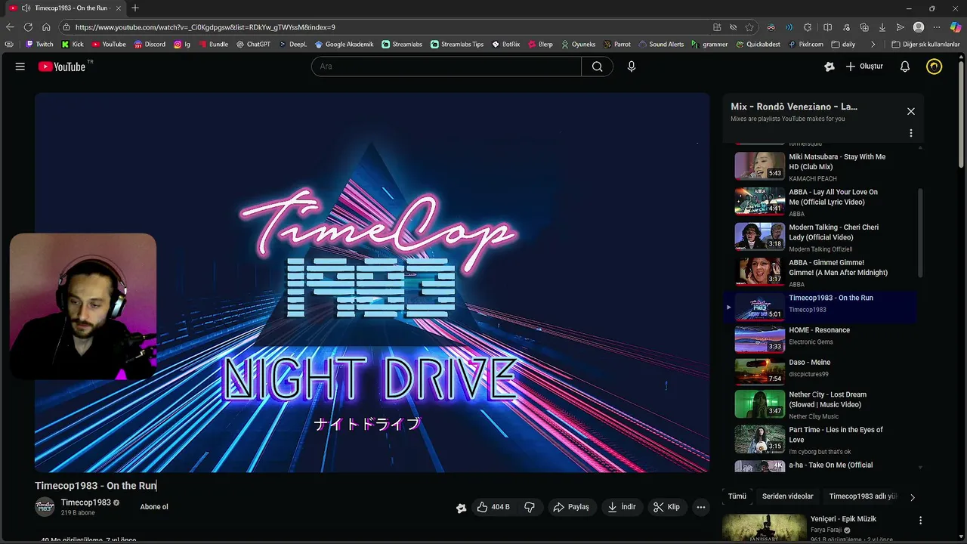Go to the browser home page icon
Viewport: 967px width, 544px height.
(x=46, y=26)
